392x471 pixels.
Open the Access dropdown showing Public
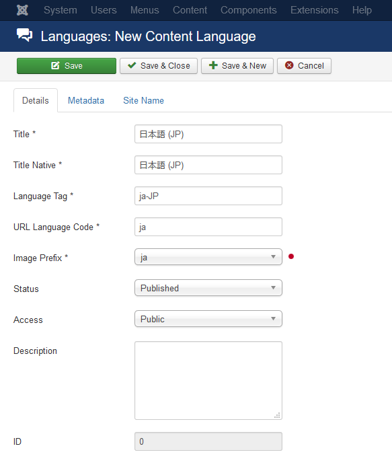point(208,319)
